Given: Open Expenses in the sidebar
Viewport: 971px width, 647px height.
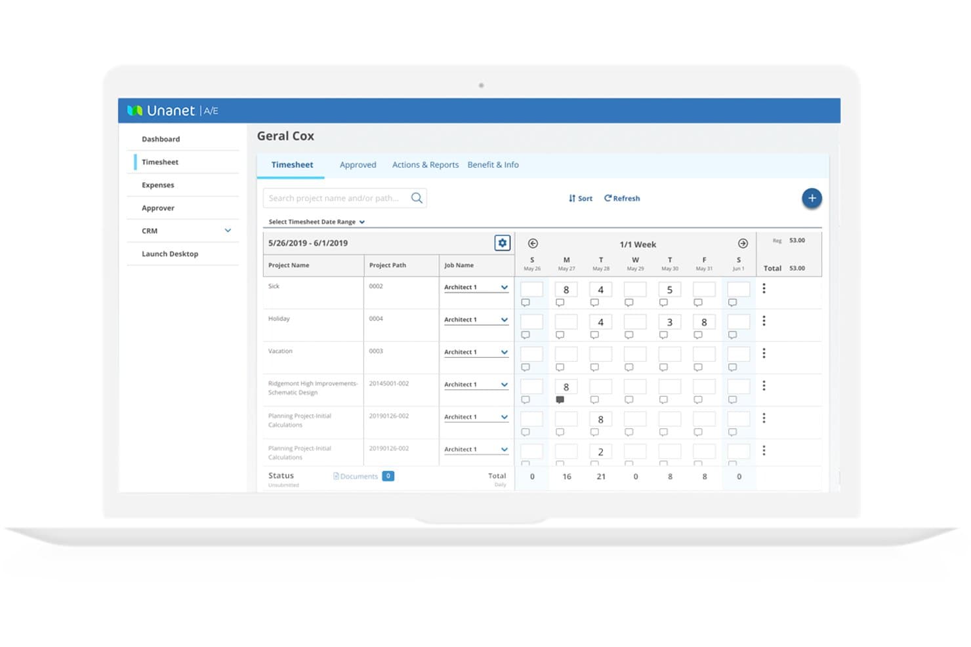Looking at the screenshot, I should [x=158, y=185].
